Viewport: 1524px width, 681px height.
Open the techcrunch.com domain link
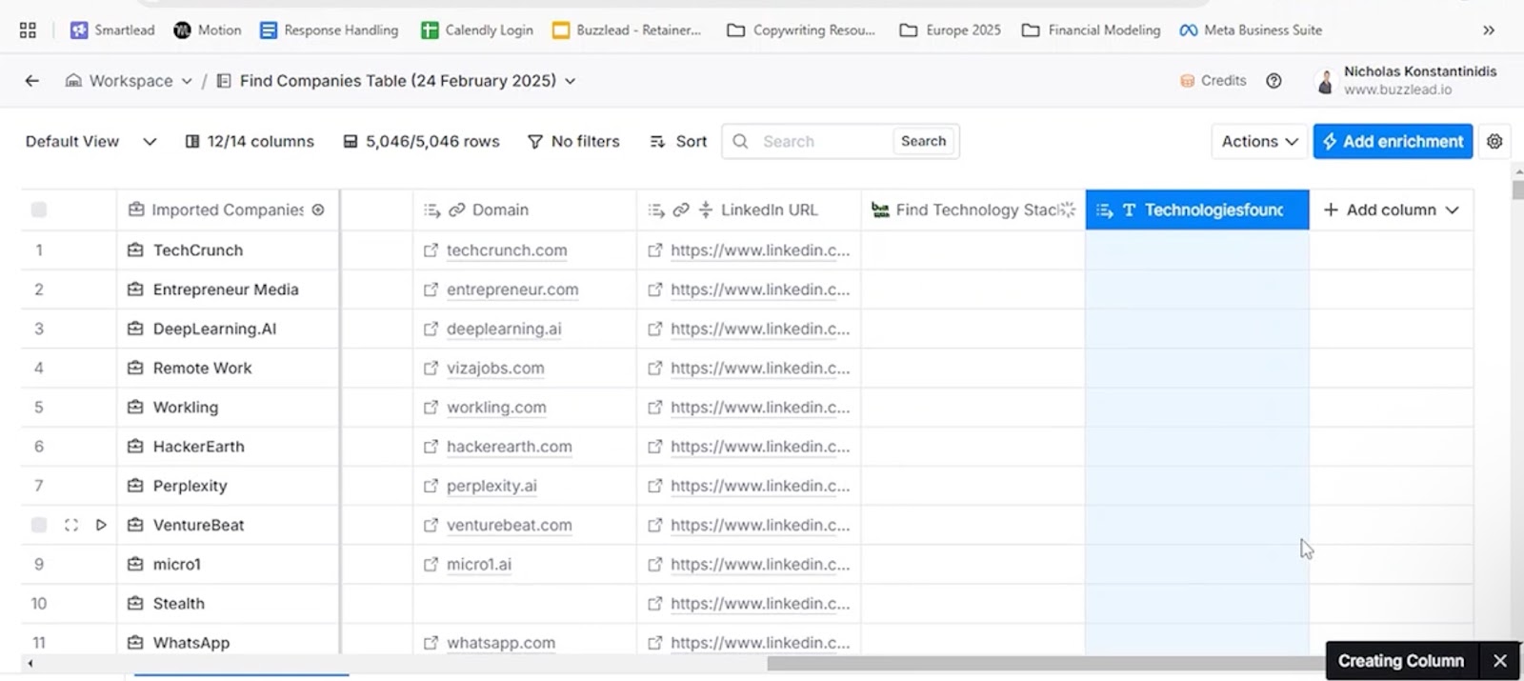tap(507, 250)
